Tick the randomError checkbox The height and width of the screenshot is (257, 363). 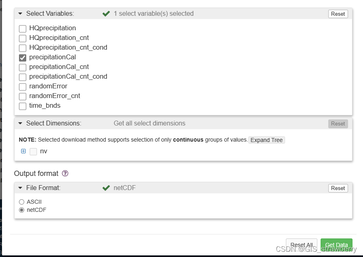click(23, 86)
